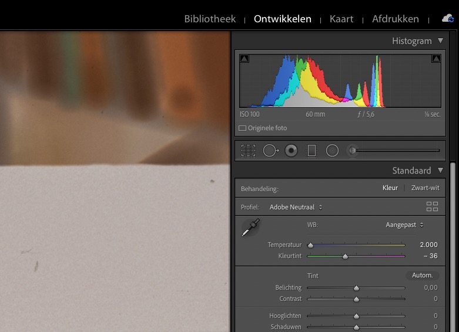Select the Graduated Filter tool

[311, 151]
